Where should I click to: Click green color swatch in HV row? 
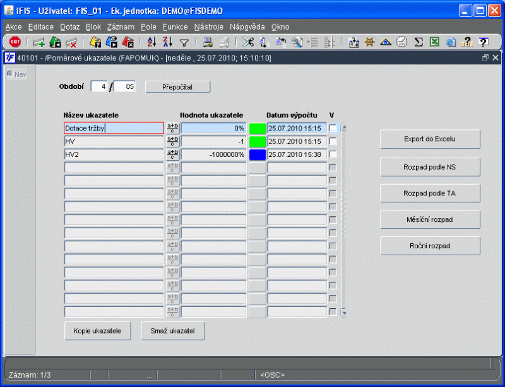tap(258, 142)
